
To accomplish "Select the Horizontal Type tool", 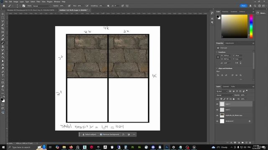I will (3, 75).
